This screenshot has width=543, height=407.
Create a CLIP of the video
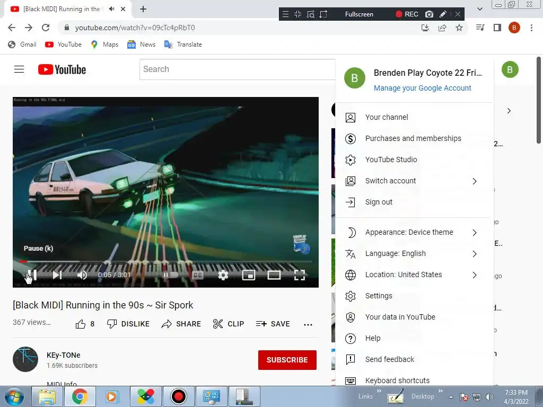tap(229, 324)
